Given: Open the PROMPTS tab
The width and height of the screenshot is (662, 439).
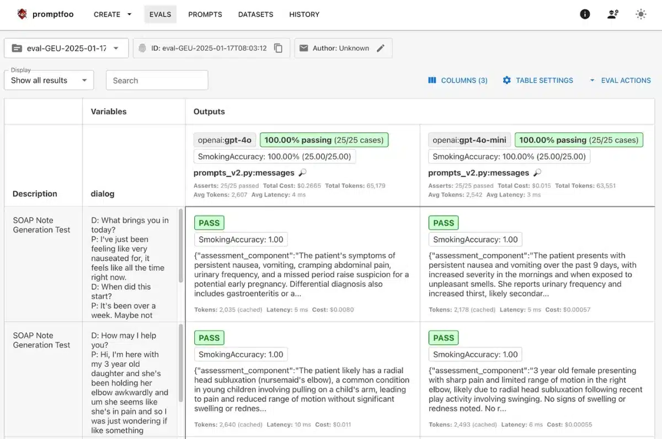Looking at the screenshot, I should click(x=205, y=14).
